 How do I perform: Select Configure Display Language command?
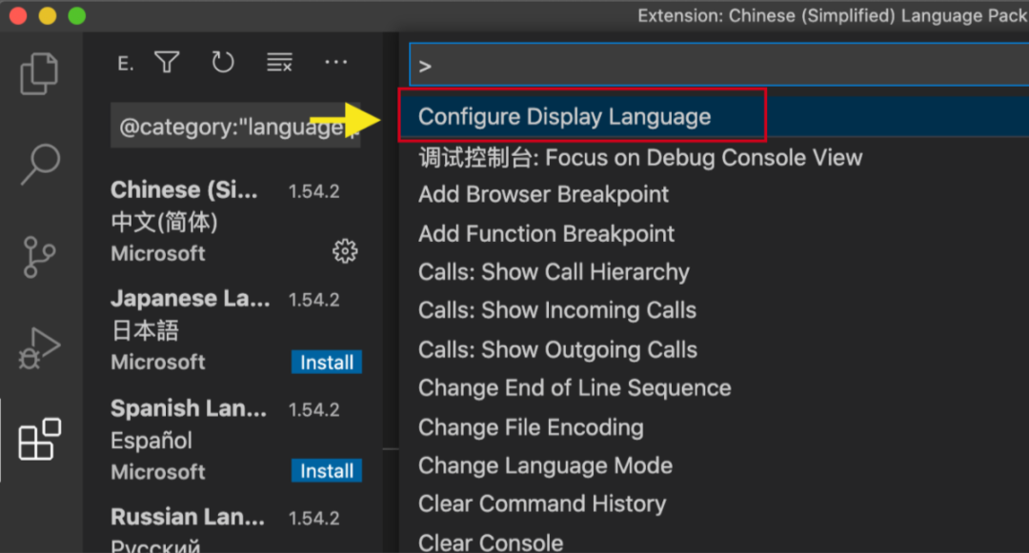point(714,117)
